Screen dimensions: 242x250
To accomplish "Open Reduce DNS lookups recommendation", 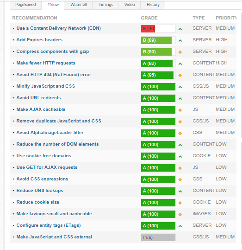I will (40, 191).
